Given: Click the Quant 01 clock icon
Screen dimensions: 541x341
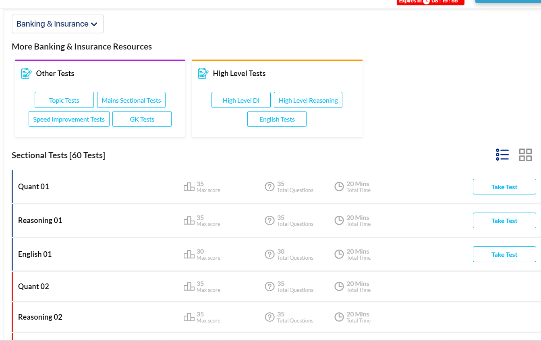Looking at the screenshot, I should point(339,187).
